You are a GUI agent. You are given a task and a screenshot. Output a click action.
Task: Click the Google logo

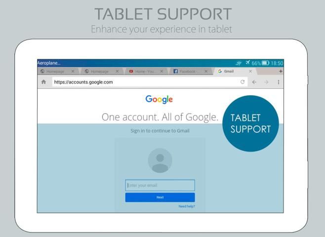(x=159, y=99)
